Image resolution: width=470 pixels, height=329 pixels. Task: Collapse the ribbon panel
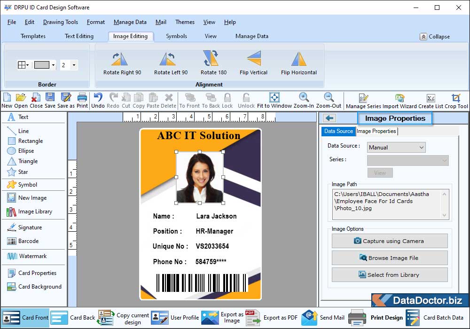click(x=435, y=37)
